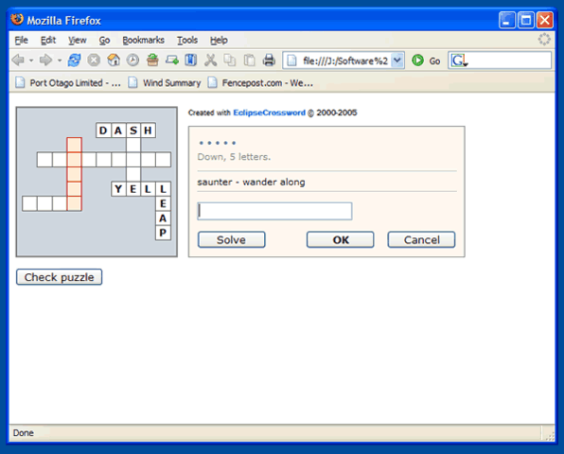
Task: Click the Check puzzle button
Action: coord(59,277)
